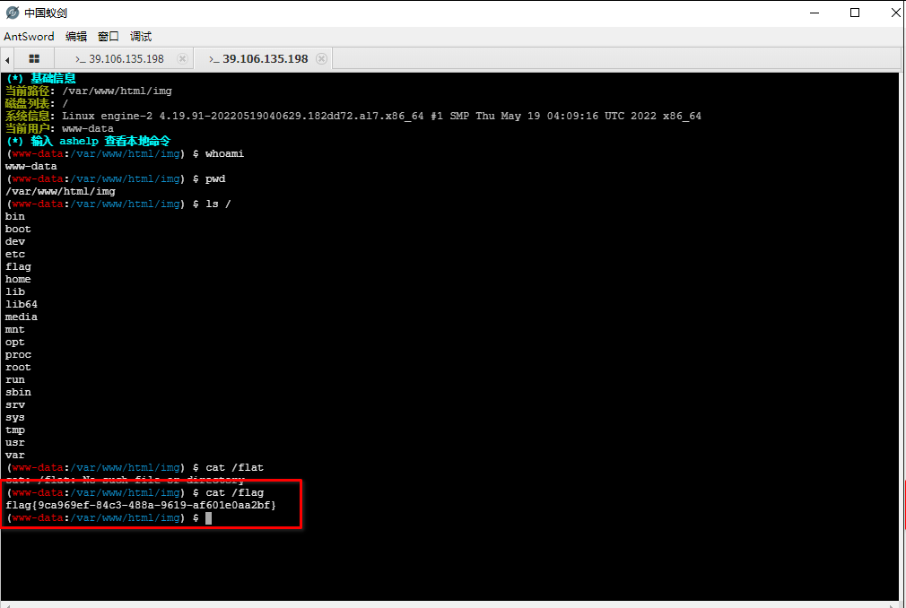Focus the terminal prompt cursor at bottom
The width and height of the screenshot is (906, 608).
click(x=207, y=518)
